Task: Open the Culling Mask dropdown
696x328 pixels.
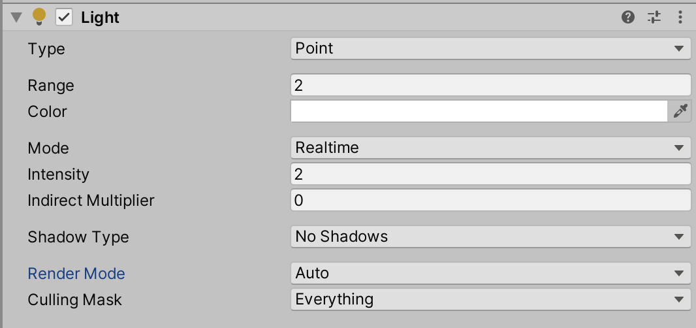Action: pyautogui.click(x=490, y=299)
